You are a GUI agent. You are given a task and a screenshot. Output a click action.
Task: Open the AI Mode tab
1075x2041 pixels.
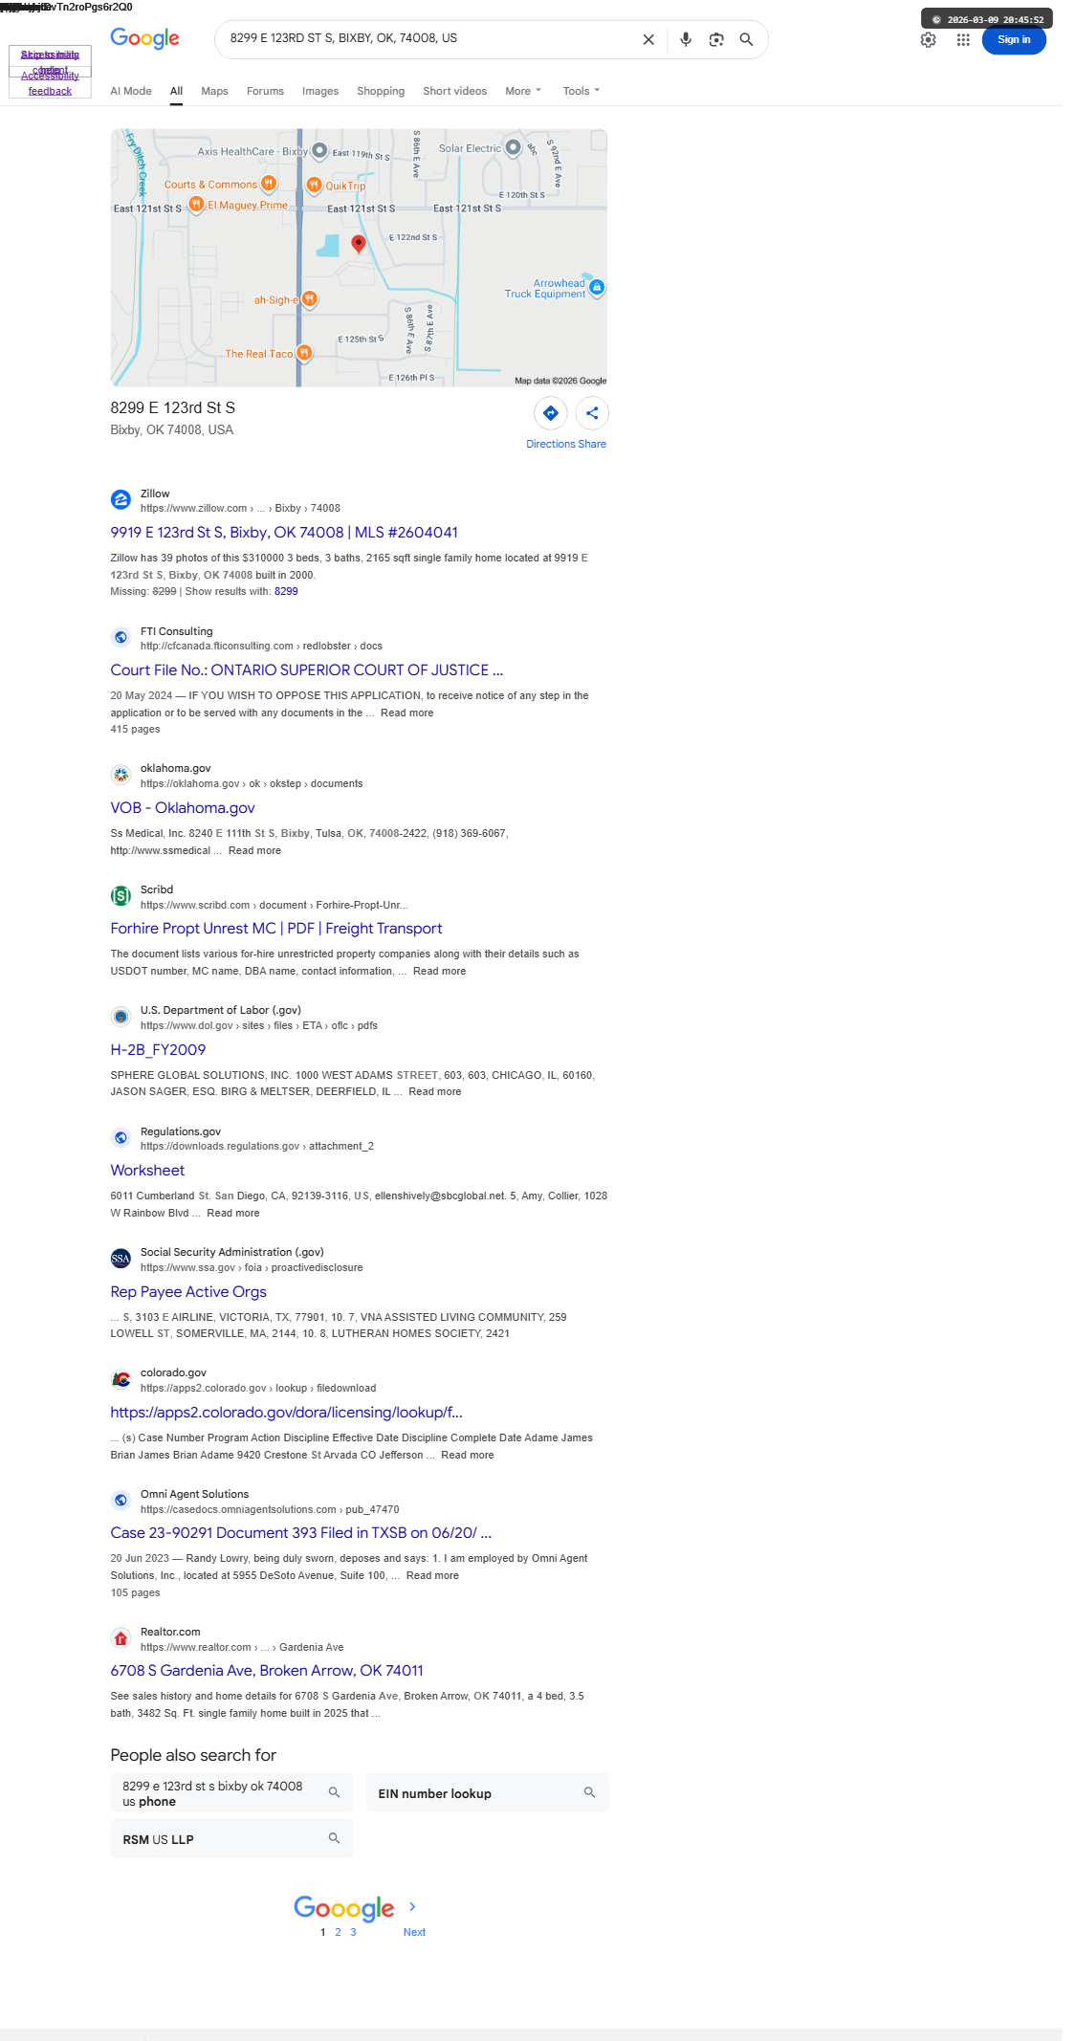tap(131, 91)
